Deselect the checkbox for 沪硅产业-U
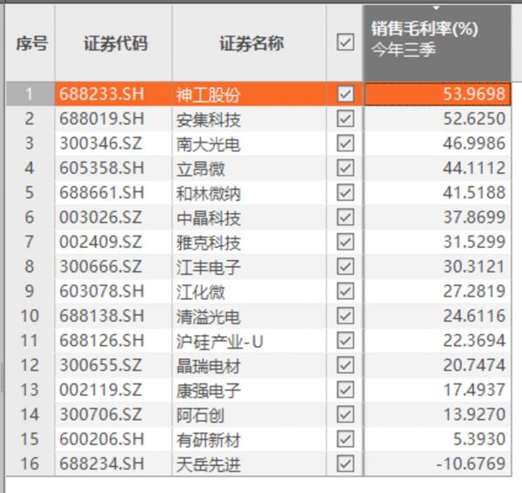Screen dimensions: 522x493 point(345,341)
